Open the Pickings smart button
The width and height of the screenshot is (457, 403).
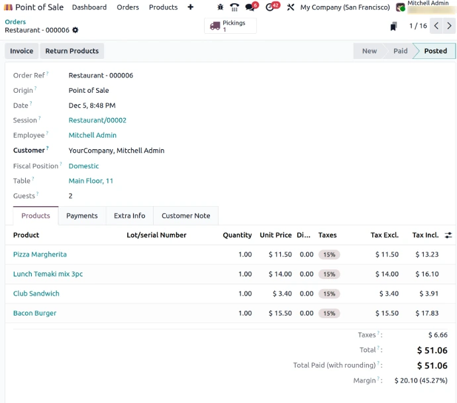[230, 26]
